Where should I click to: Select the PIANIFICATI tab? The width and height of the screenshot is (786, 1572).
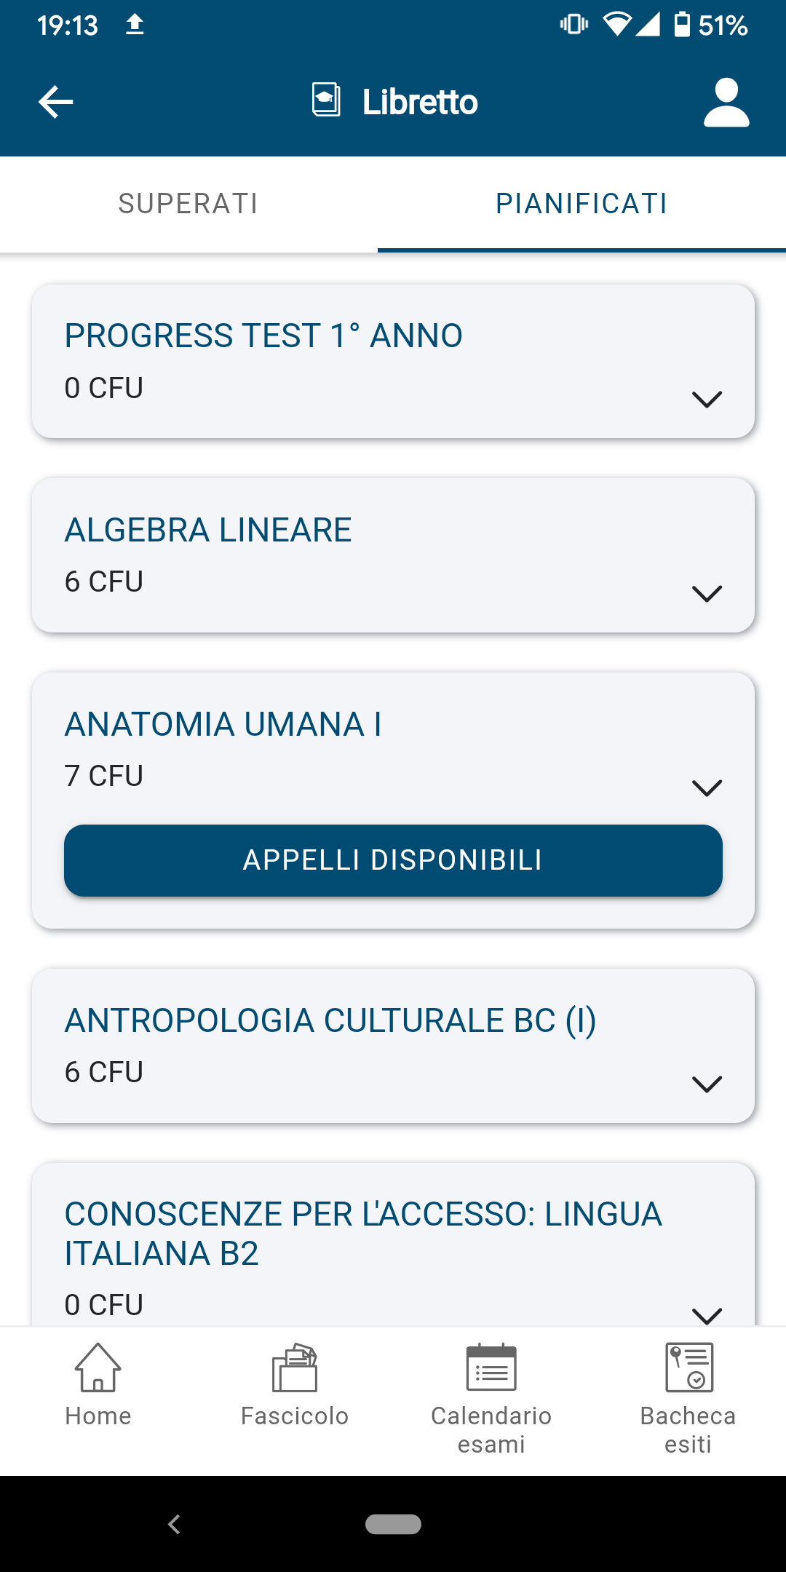click(581, 204)
